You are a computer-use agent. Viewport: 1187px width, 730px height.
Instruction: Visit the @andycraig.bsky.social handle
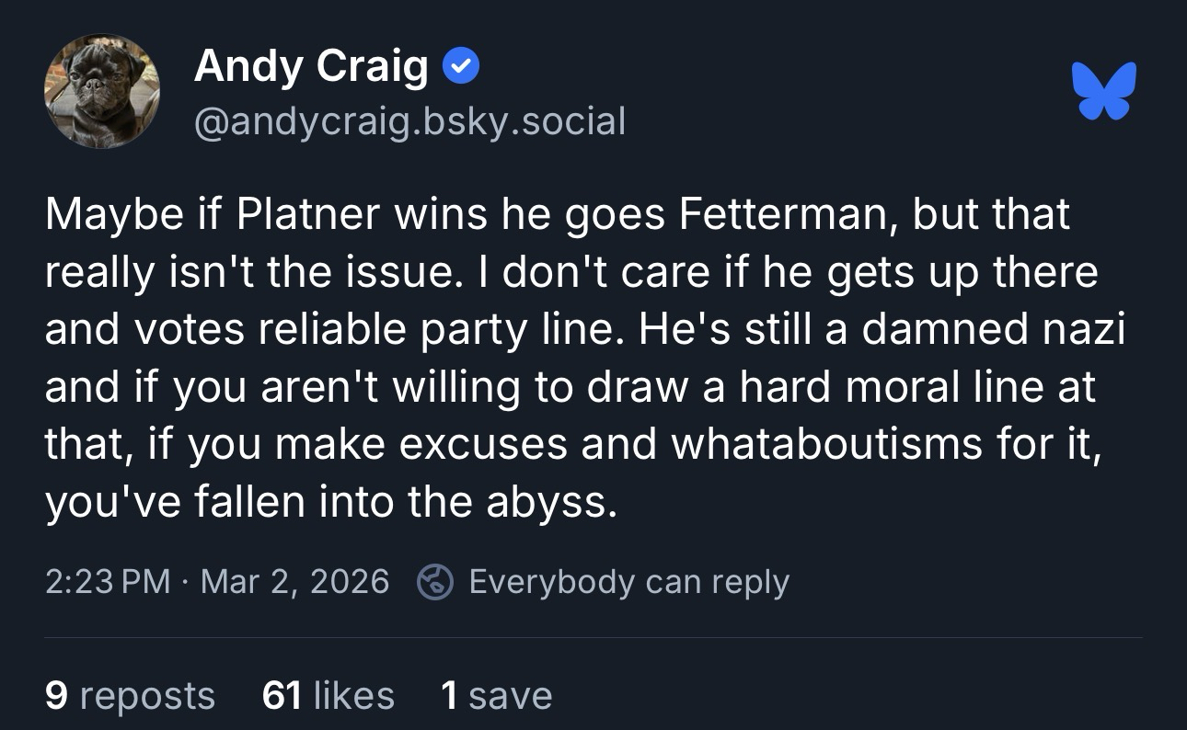coord(409,120)
